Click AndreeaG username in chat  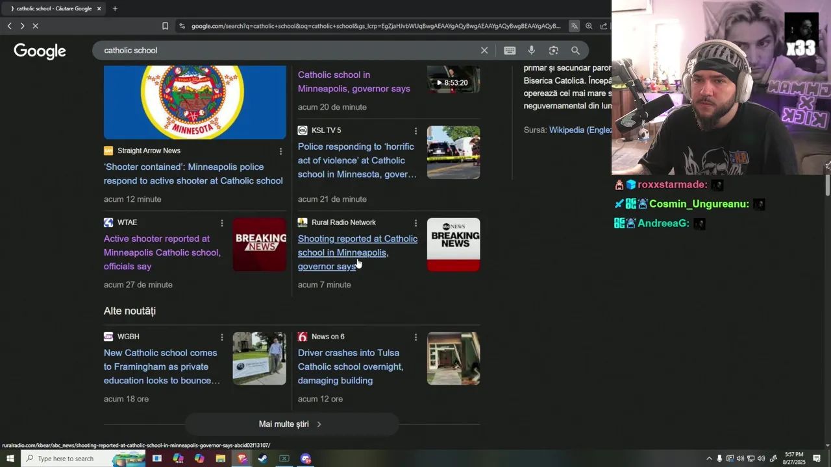(664, 224)
